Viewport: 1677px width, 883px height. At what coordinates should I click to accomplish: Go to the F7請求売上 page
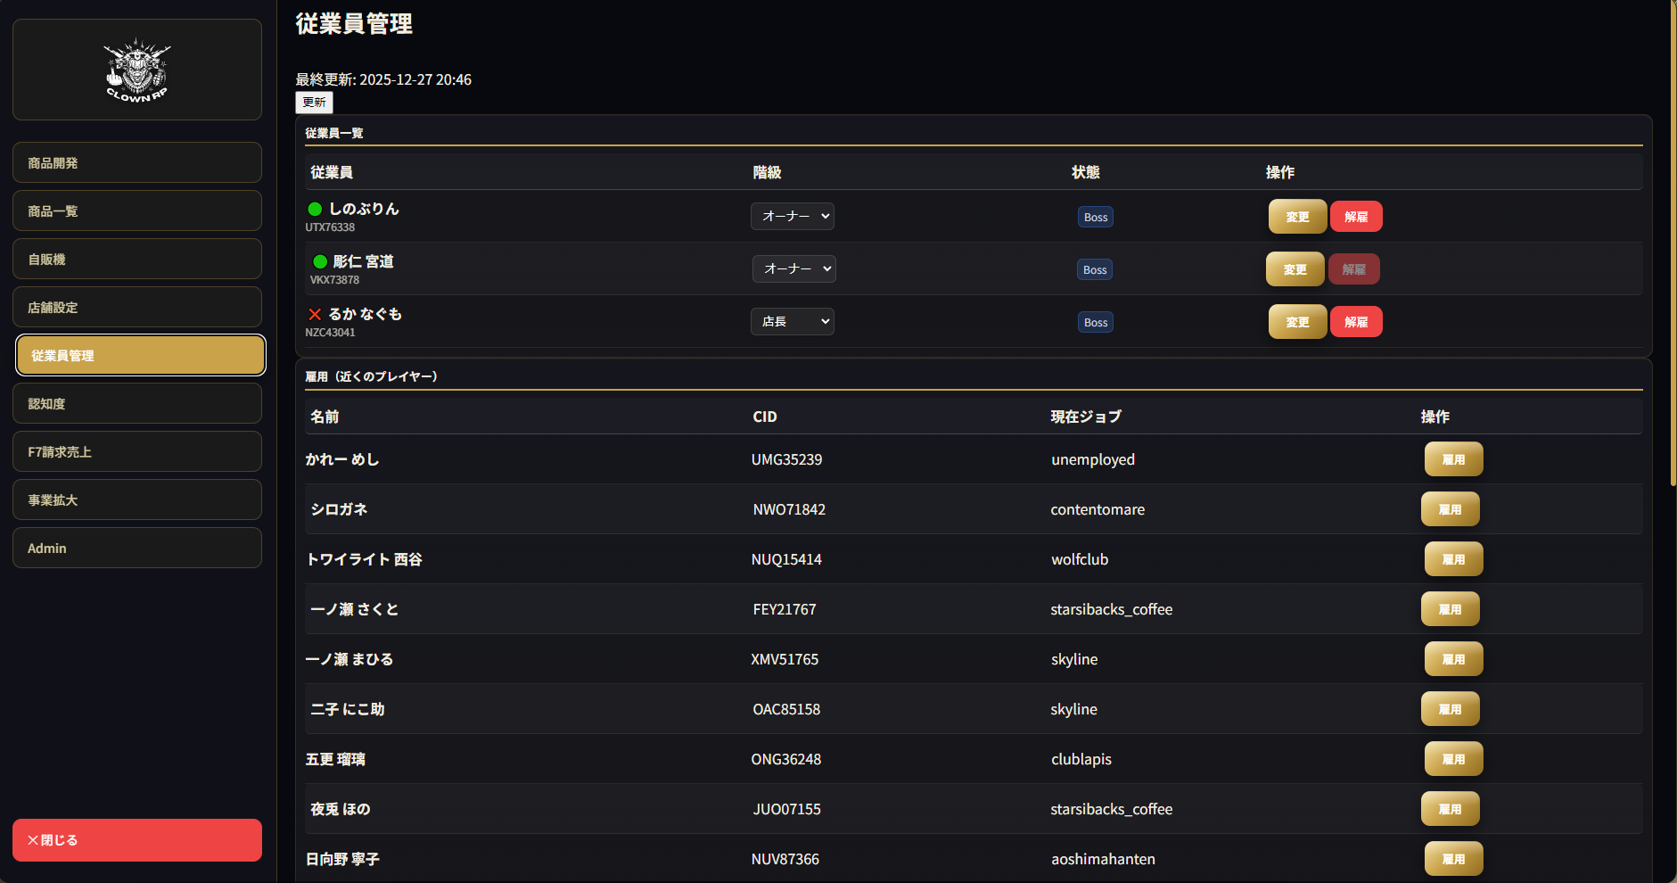tap(137, 452)
